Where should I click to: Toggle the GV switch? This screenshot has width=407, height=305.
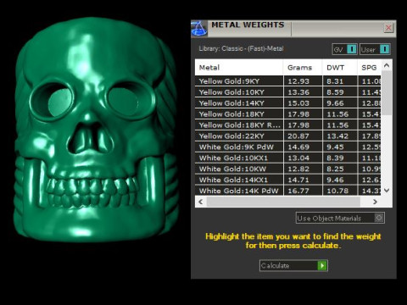345,49
